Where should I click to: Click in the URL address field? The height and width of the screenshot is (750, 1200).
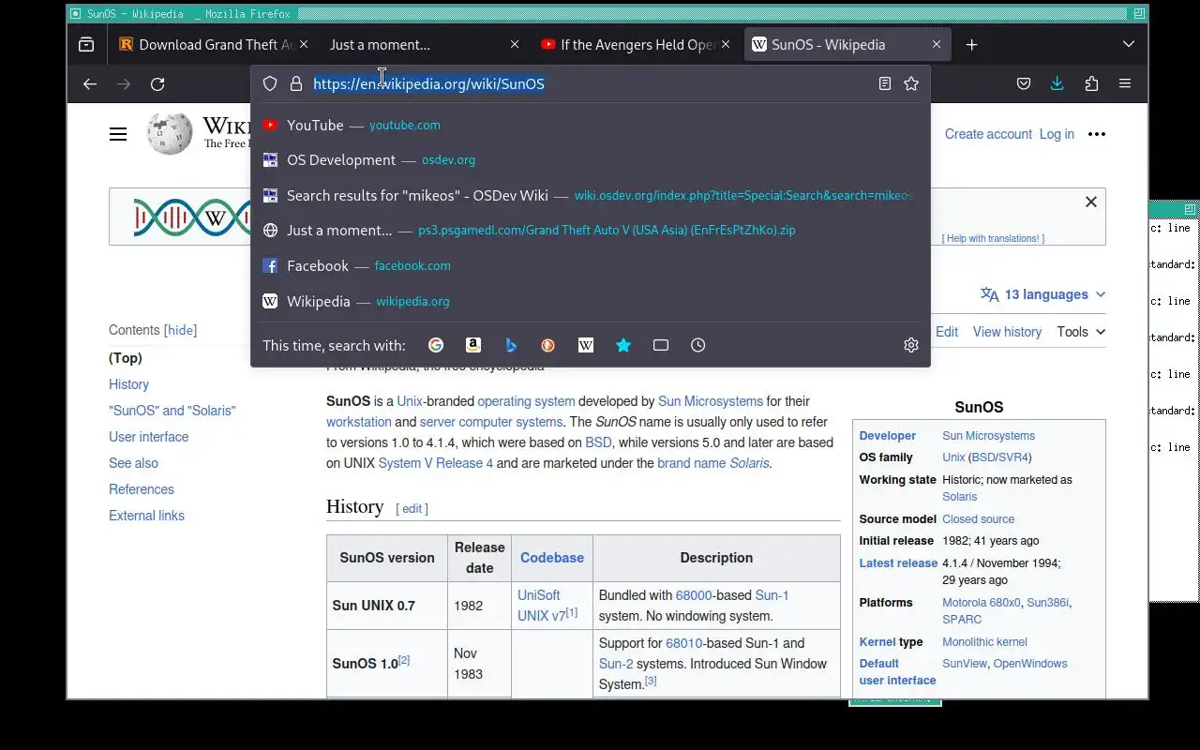591,83
